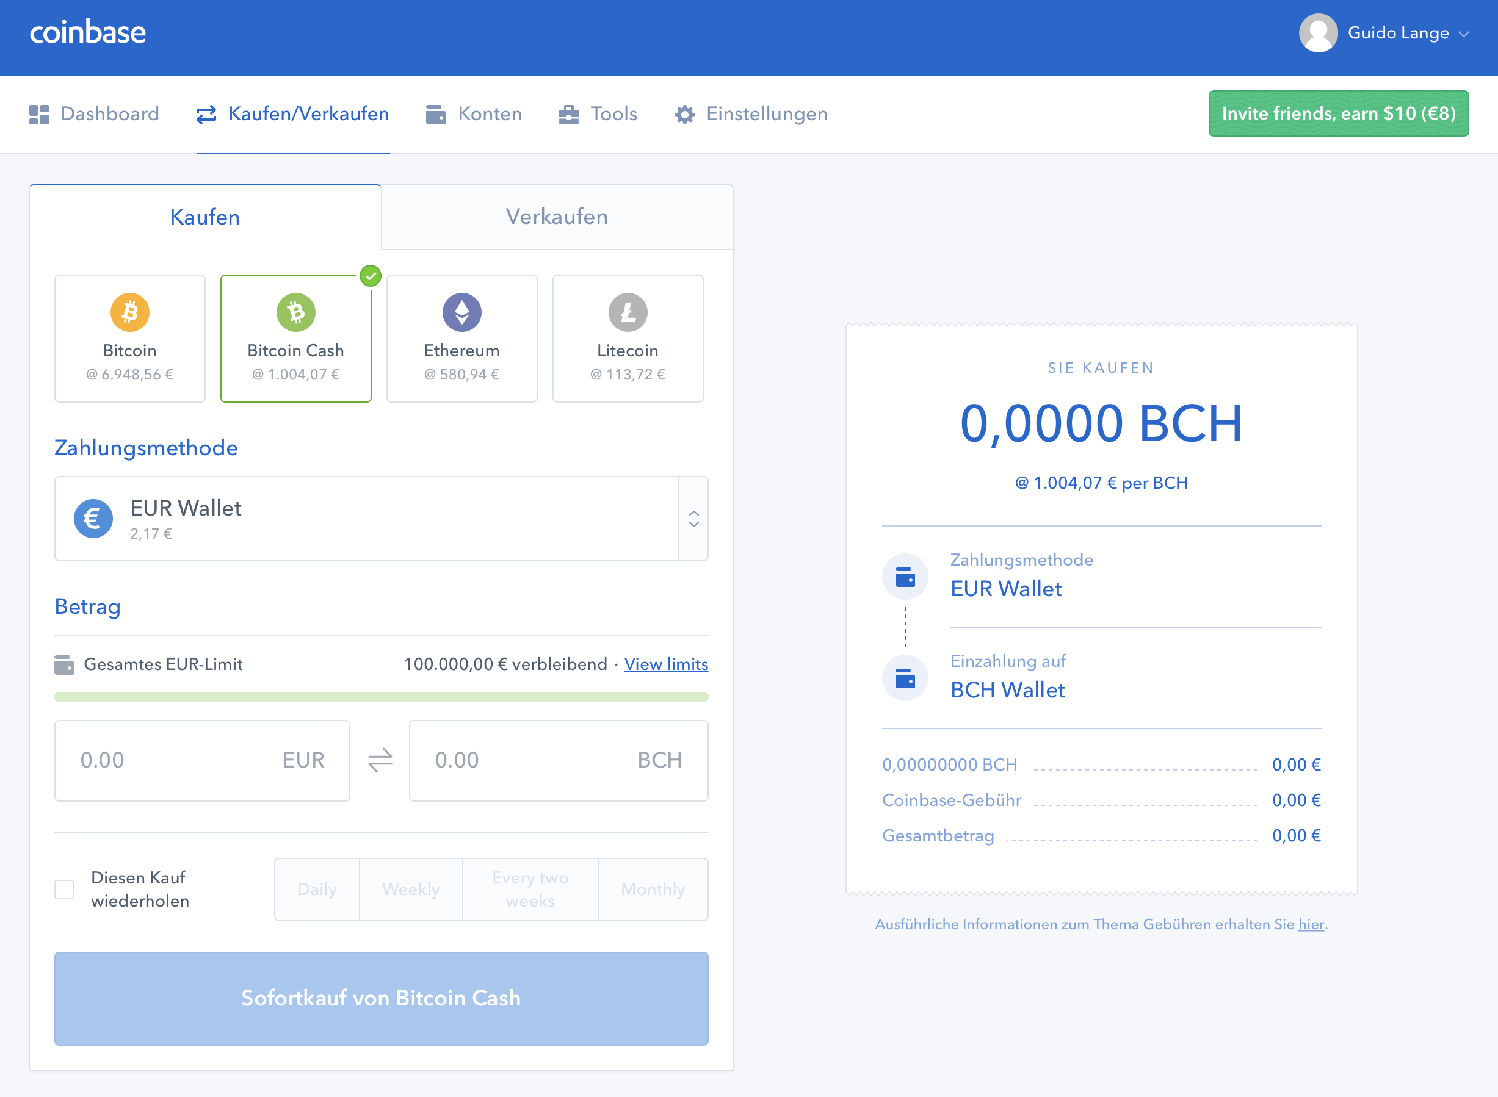Click the Zahlungsmethode section heading
Screen dimensions: 1498x1097
coord(146,448)
